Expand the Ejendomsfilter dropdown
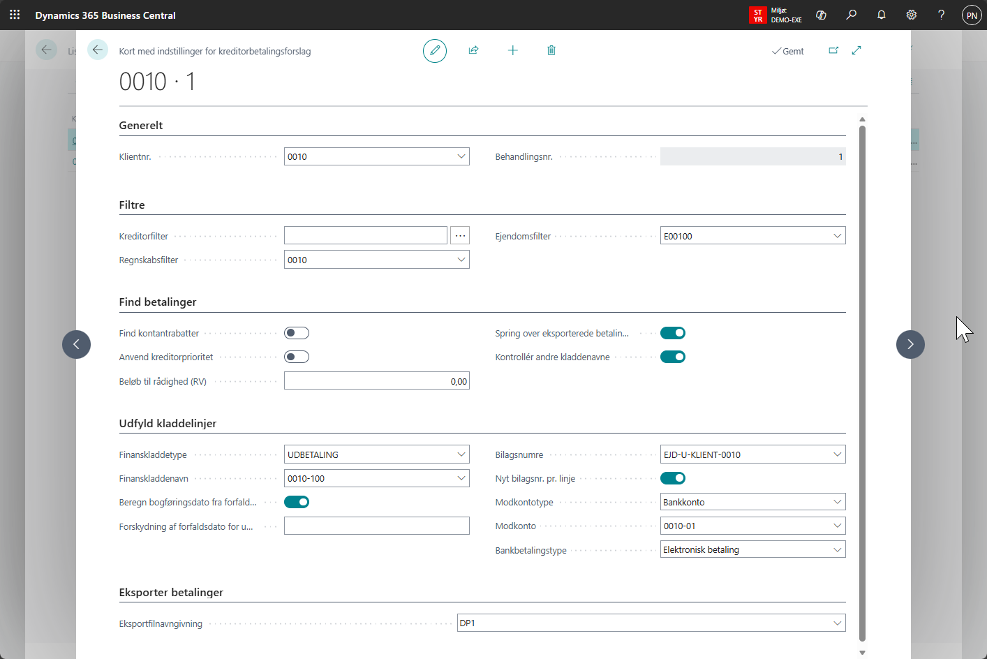 click(837, 236)
